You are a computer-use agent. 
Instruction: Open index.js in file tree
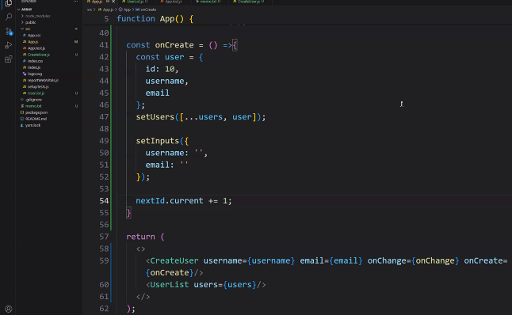32,67
